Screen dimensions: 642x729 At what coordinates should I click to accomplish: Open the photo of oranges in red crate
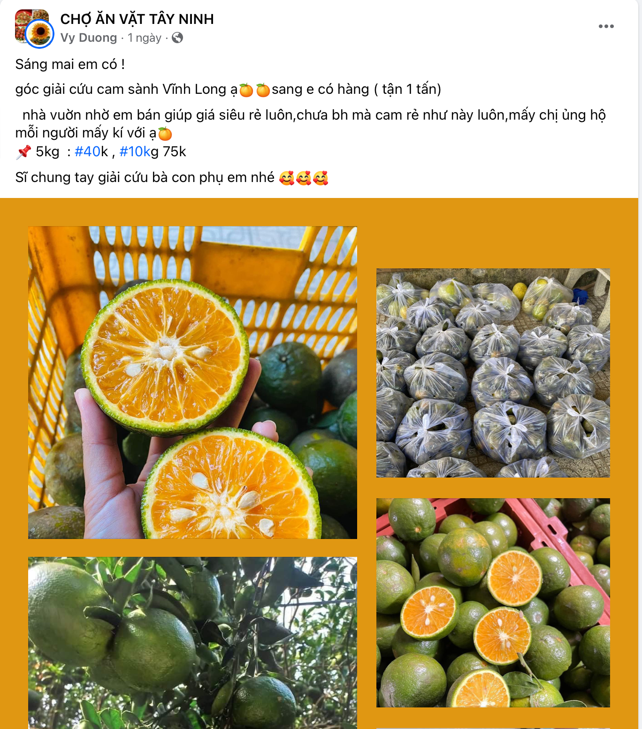point(493,602)
